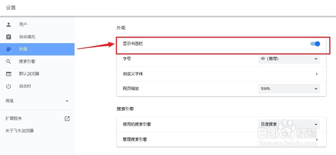Open 扩展程序 link
This screenshot has height=155, width=336.
(x=14, y=118)
